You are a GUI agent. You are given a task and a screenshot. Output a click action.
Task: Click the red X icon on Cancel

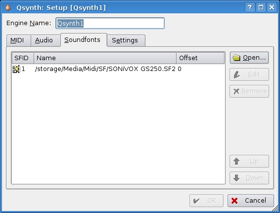[x=234, y=201]
